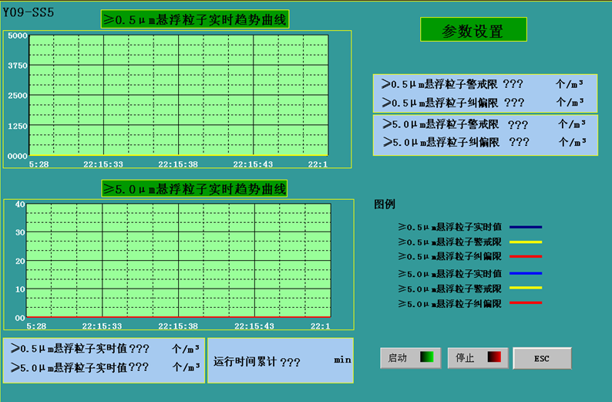Click the 3750 axis label on top chart
Image resolution: width=612 pixels, height=402 pixels.
tap(18, 66)
